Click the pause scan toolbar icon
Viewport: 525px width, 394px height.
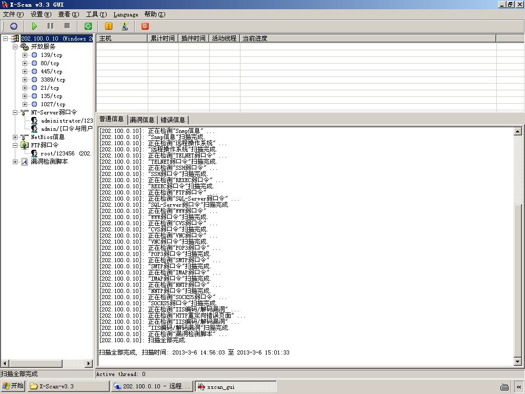pyautogui.click(x=51, y=26)
